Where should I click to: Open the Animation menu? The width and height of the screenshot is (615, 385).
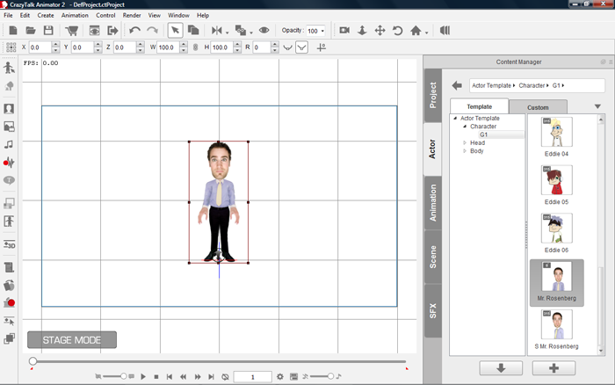pyautogui.click(x=75, y=15)
